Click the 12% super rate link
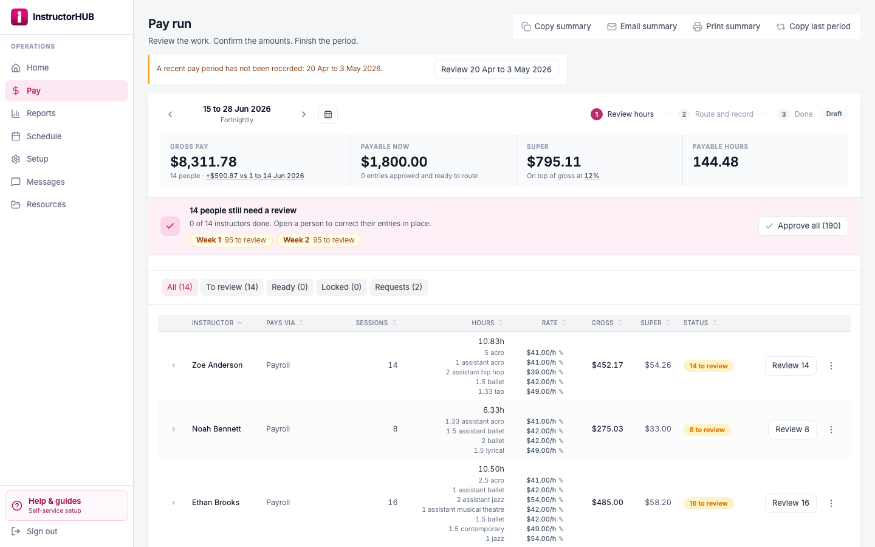Image resolution: width=875 pixels, height=547 pixels. [592, 176]
